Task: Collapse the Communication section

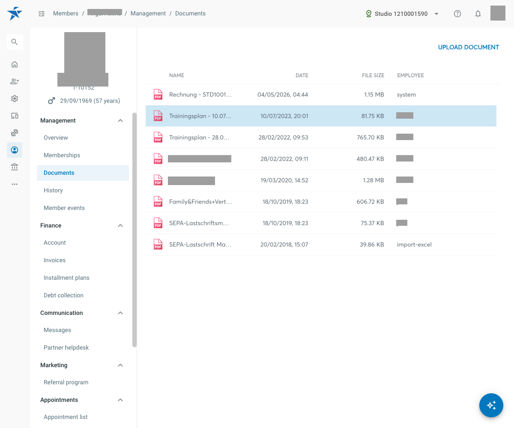Action: point(120,313)
